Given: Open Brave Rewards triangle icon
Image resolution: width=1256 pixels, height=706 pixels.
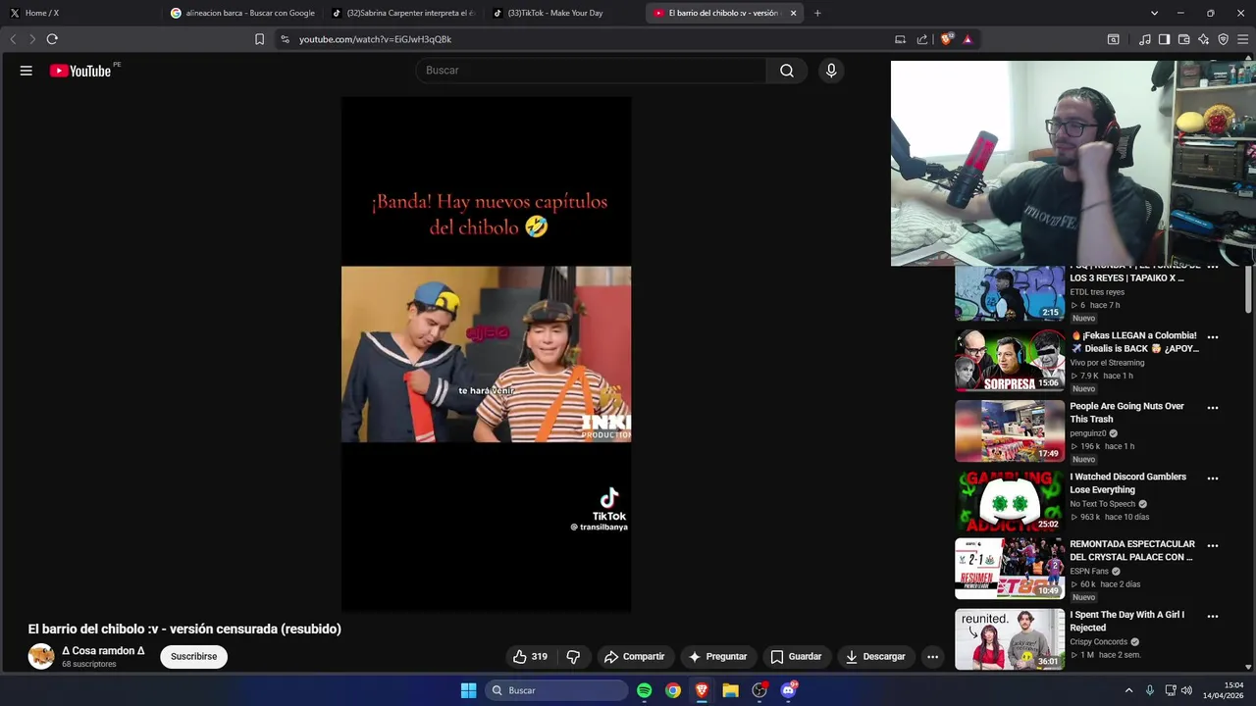Looking at the screenshot, I should [x=968, y=39].
